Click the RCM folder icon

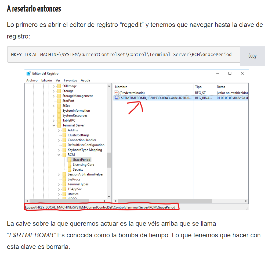[x=64, y=155]
